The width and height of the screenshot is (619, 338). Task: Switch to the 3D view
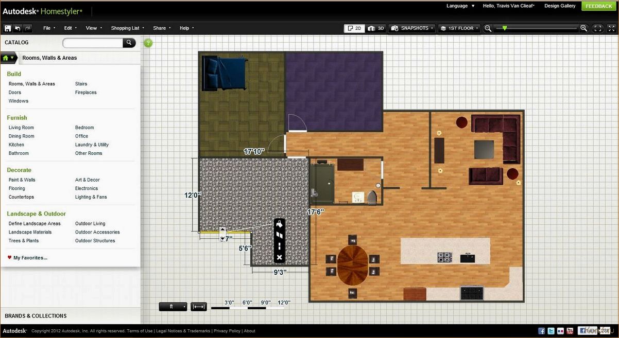pos(376,28)
